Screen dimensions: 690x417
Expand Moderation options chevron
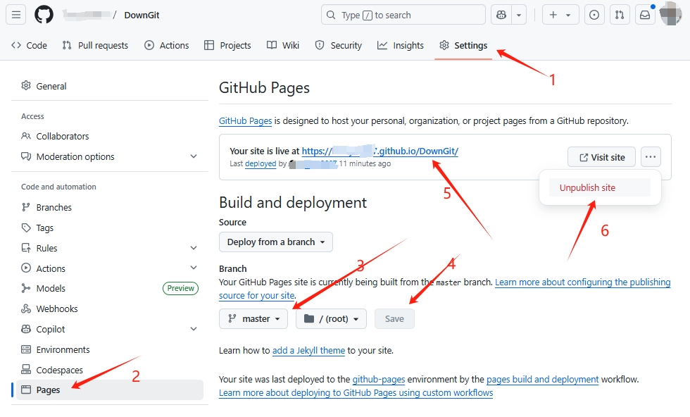[x=193, y=156]
